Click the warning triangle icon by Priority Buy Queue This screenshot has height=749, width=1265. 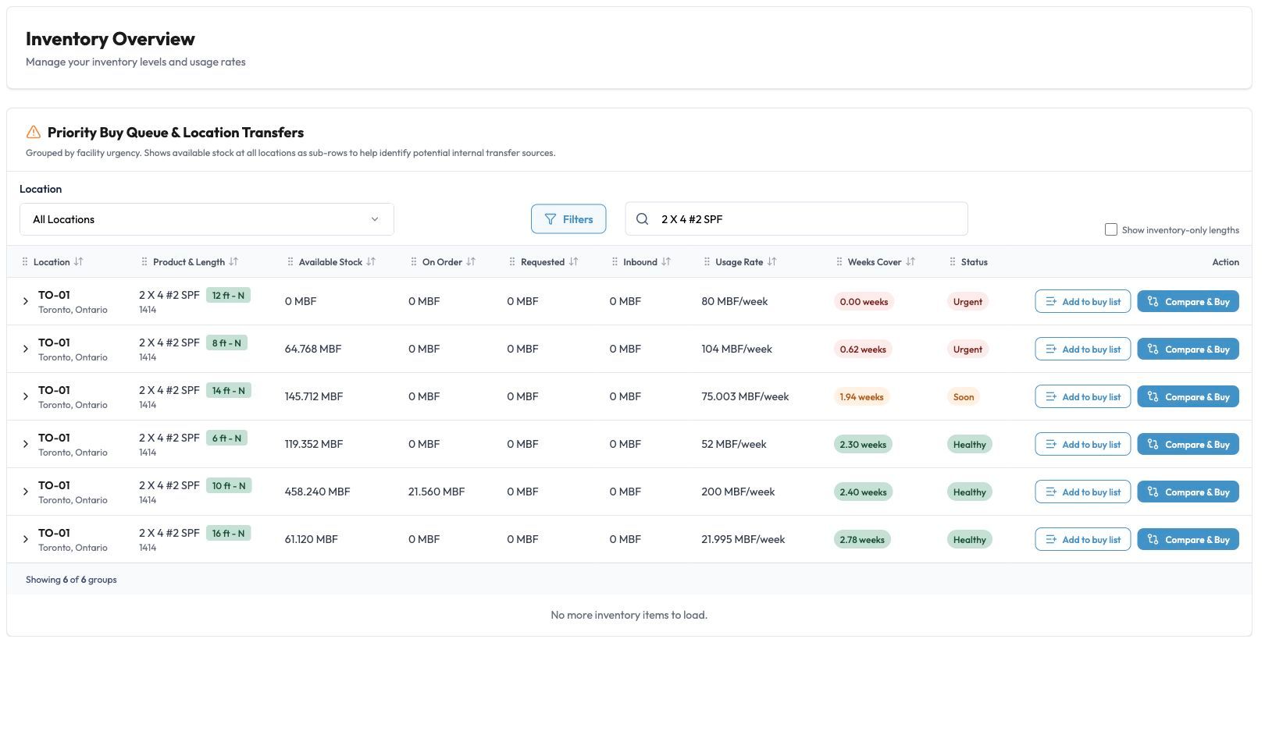(x=34, y=132)
